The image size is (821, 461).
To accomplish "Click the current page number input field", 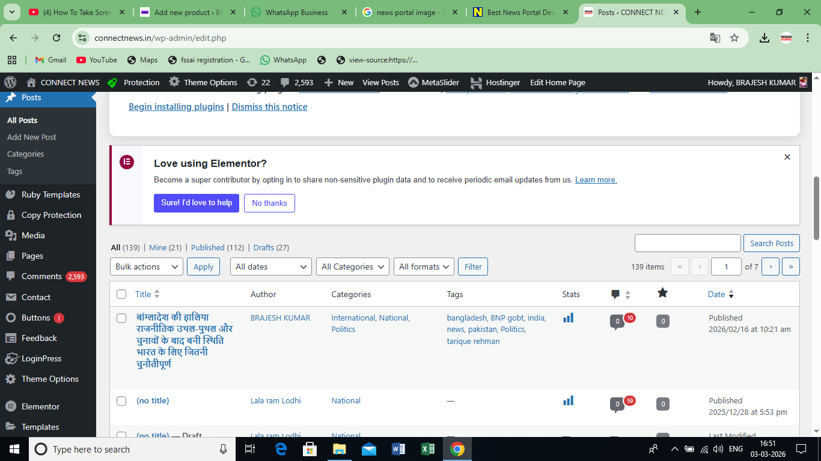I will 726,266.
